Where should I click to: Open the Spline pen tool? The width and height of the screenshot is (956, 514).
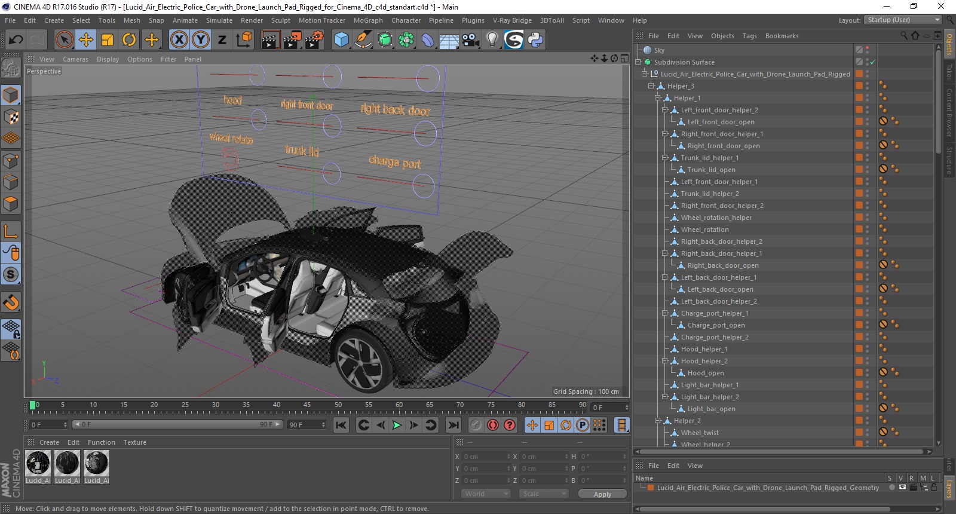363,40
